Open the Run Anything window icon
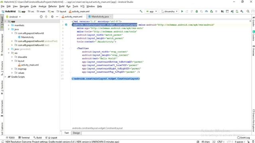Viewport: 255px width, 143px height. (x=227, y=12)
